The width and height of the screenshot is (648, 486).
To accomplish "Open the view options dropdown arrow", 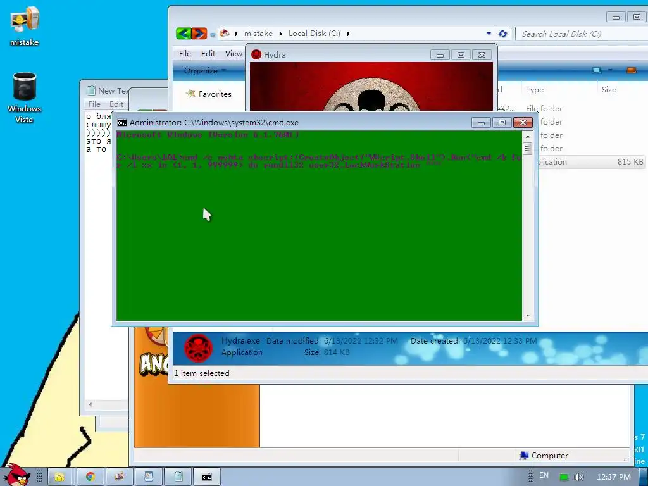I will tap(609, 70).
